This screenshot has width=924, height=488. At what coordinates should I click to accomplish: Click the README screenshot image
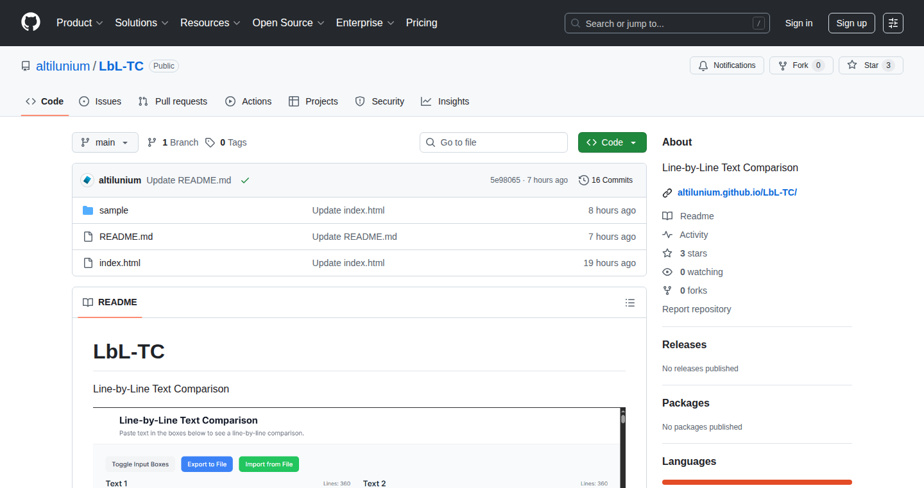(359, 448)
